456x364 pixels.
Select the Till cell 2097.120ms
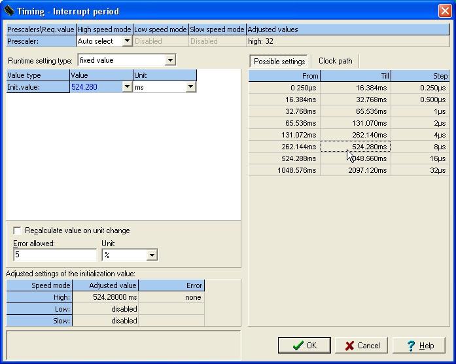[355, 170]
